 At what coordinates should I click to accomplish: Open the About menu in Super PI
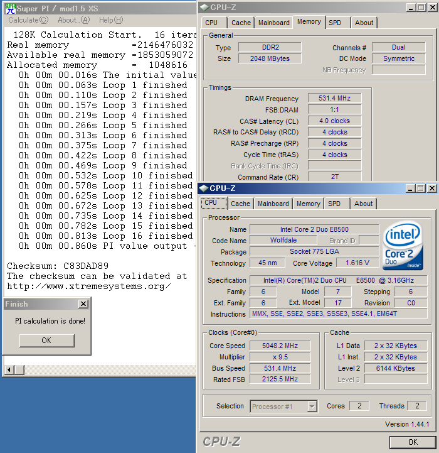[74, 20]
